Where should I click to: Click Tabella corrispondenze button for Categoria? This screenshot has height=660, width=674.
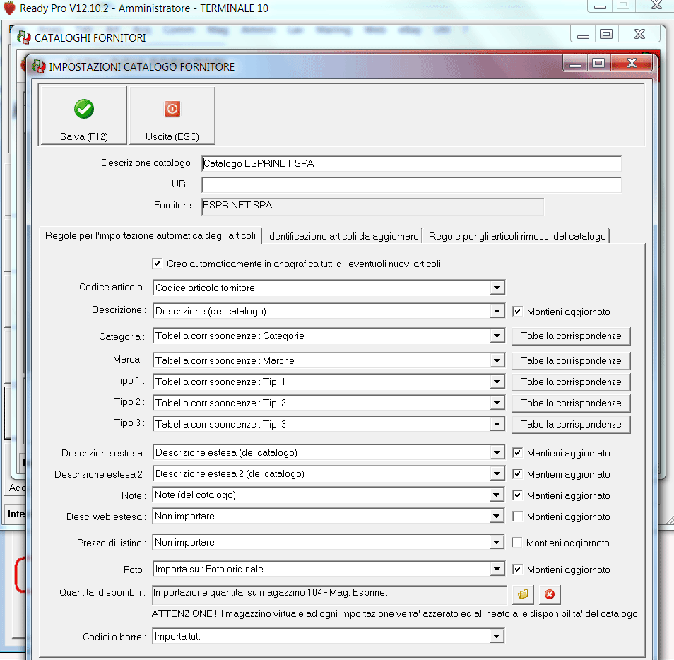[x=571, y=336]
